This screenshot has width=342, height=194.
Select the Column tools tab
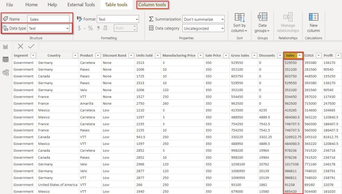[152, 5]
